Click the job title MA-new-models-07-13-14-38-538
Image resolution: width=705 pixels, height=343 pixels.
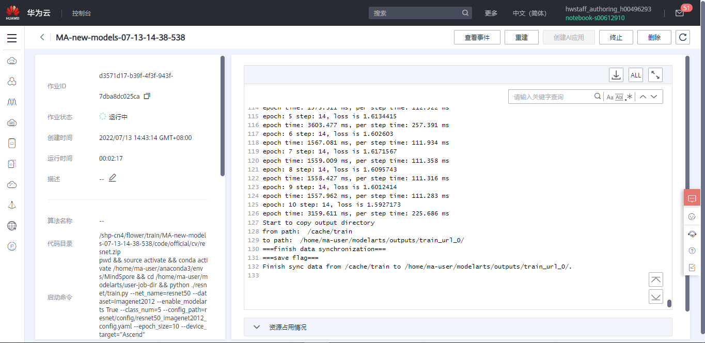(x=120, y=38)
